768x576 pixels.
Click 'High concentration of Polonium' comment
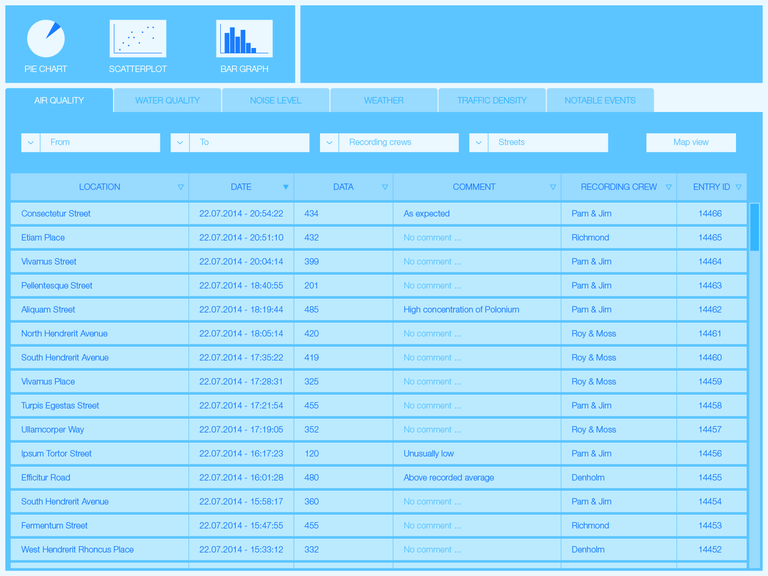pyautogui.click(x=461, y=310)
